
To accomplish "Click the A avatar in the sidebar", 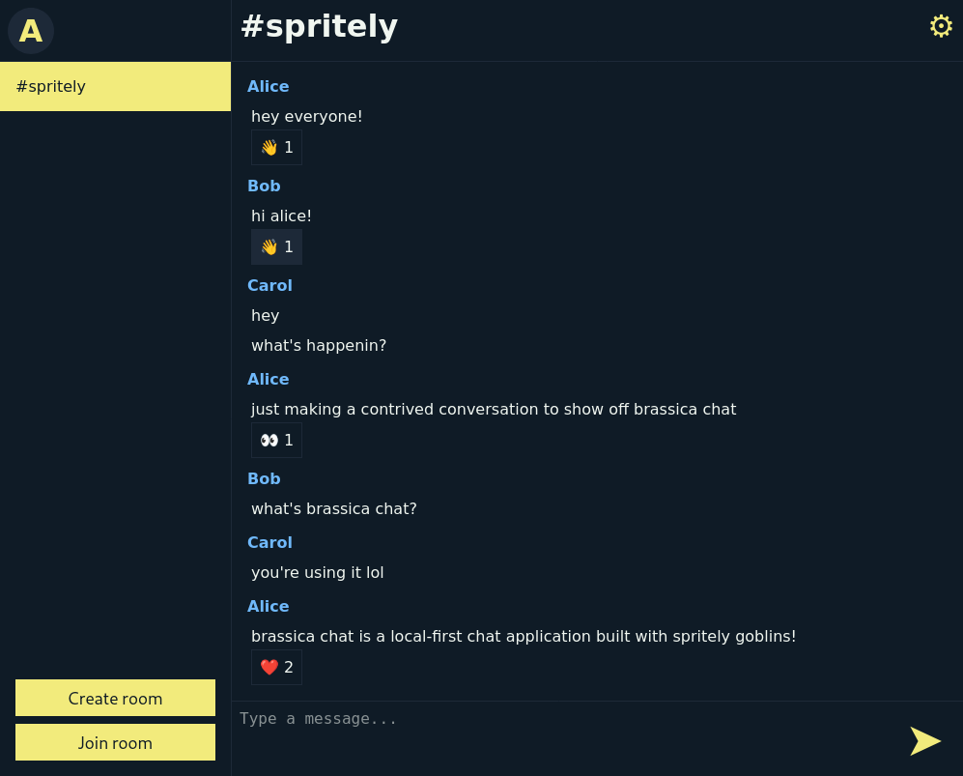I will [30, 30].
